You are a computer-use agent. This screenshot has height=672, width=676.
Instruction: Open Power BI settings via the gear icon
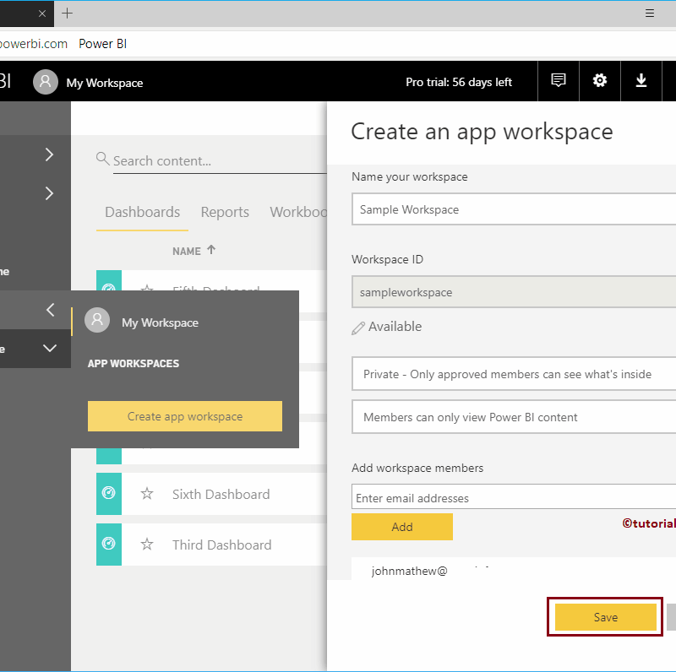pos(600,80)
